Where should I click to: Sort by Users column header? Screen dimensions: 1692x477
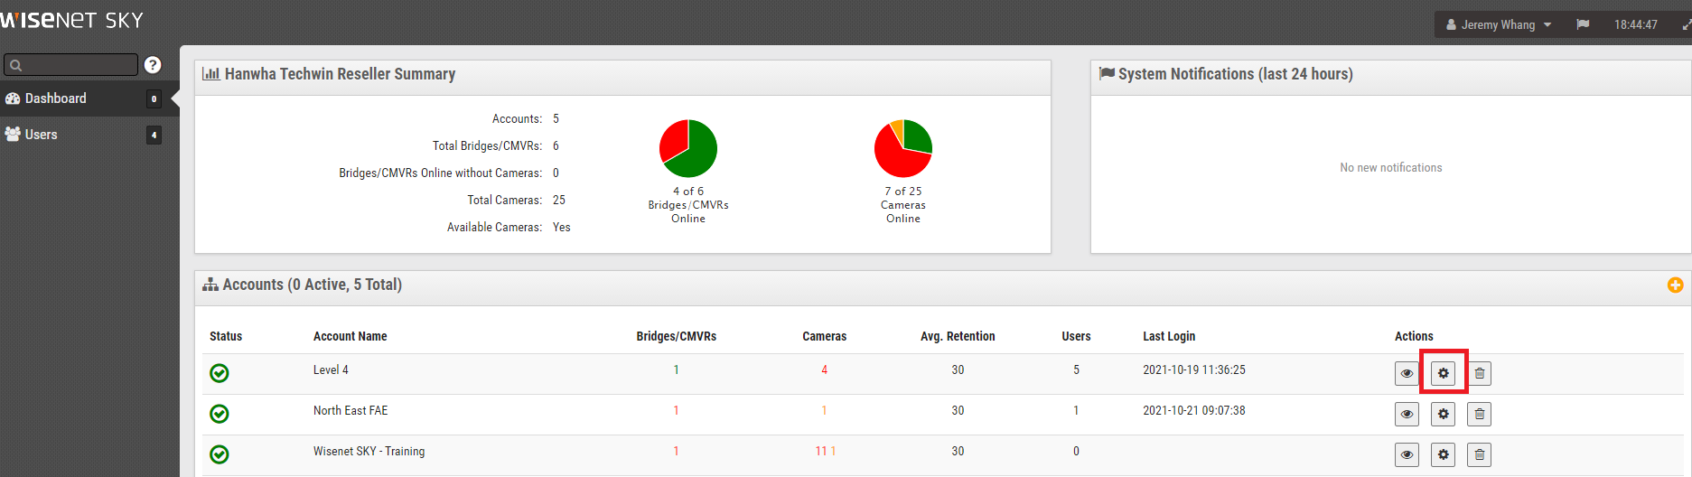pyautogui.click(x=1076, y=336)
